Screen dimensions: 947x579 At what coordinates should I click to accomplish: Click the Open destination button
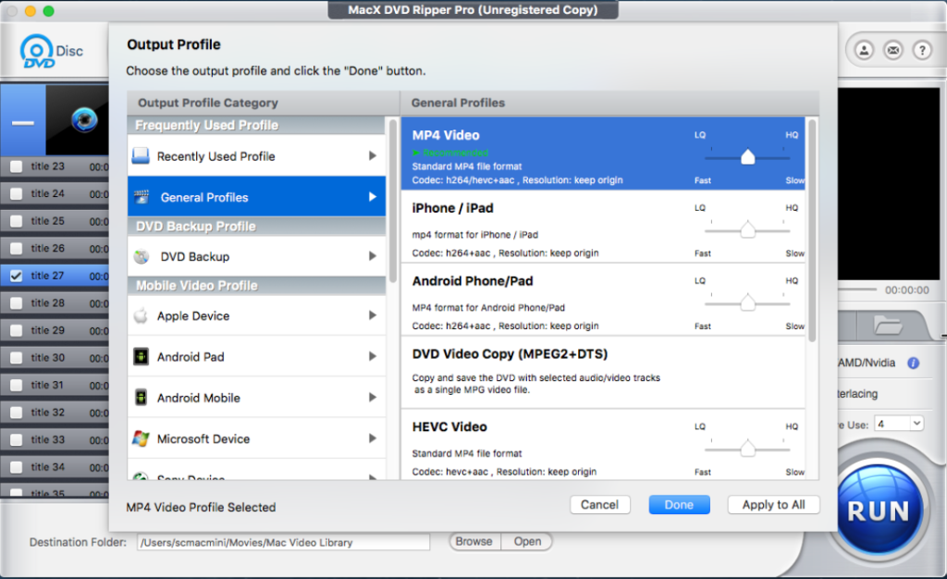click(x=527, y=542)
